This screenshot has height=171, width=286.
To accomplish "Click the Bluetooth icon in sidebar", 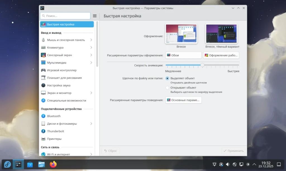I will click(x=43, y=116).
